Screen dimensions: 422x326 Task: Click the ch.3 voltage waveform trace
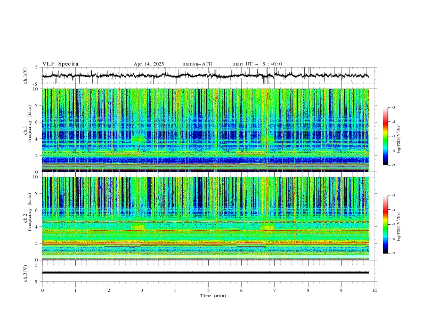205,273
